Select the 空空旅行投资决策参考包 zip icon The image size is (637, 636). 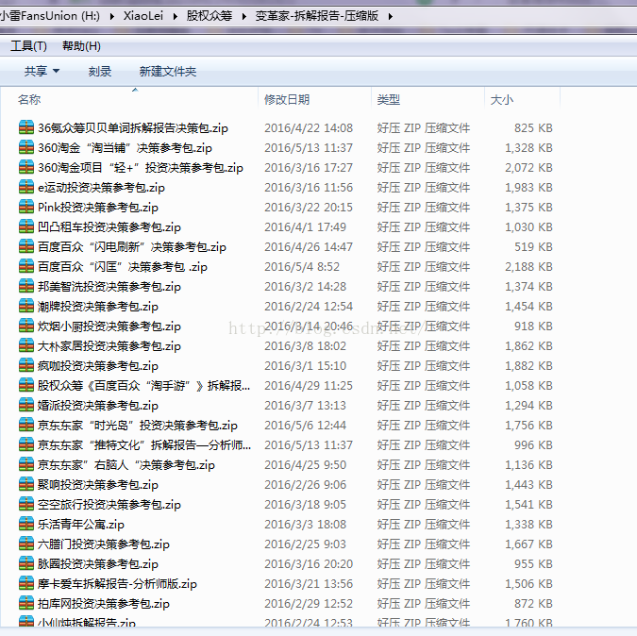point(26,505)
